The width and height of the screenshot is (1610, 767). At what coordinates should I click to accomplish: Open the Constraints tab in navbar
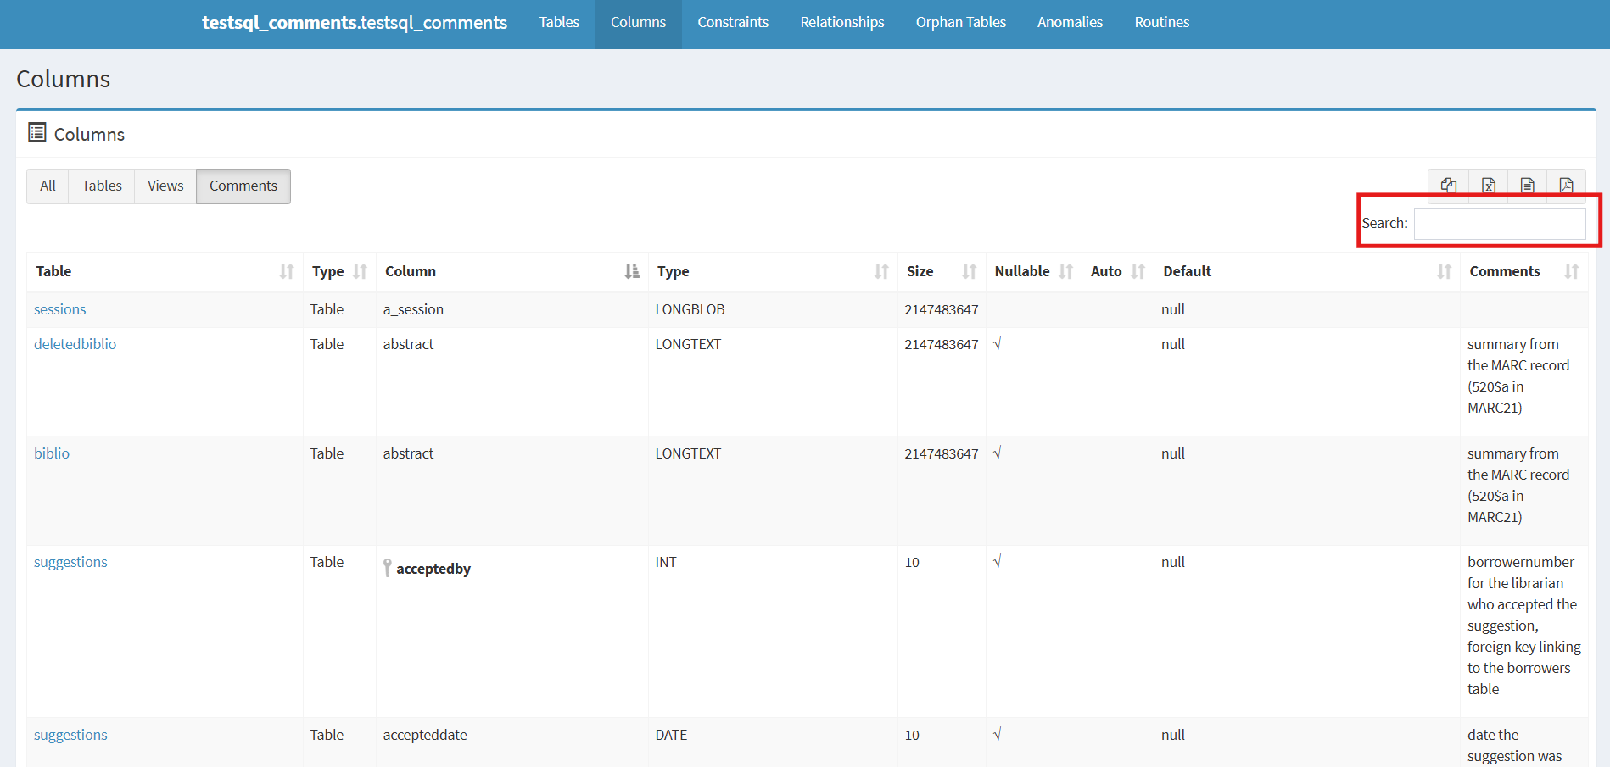[x=733, y=23]
